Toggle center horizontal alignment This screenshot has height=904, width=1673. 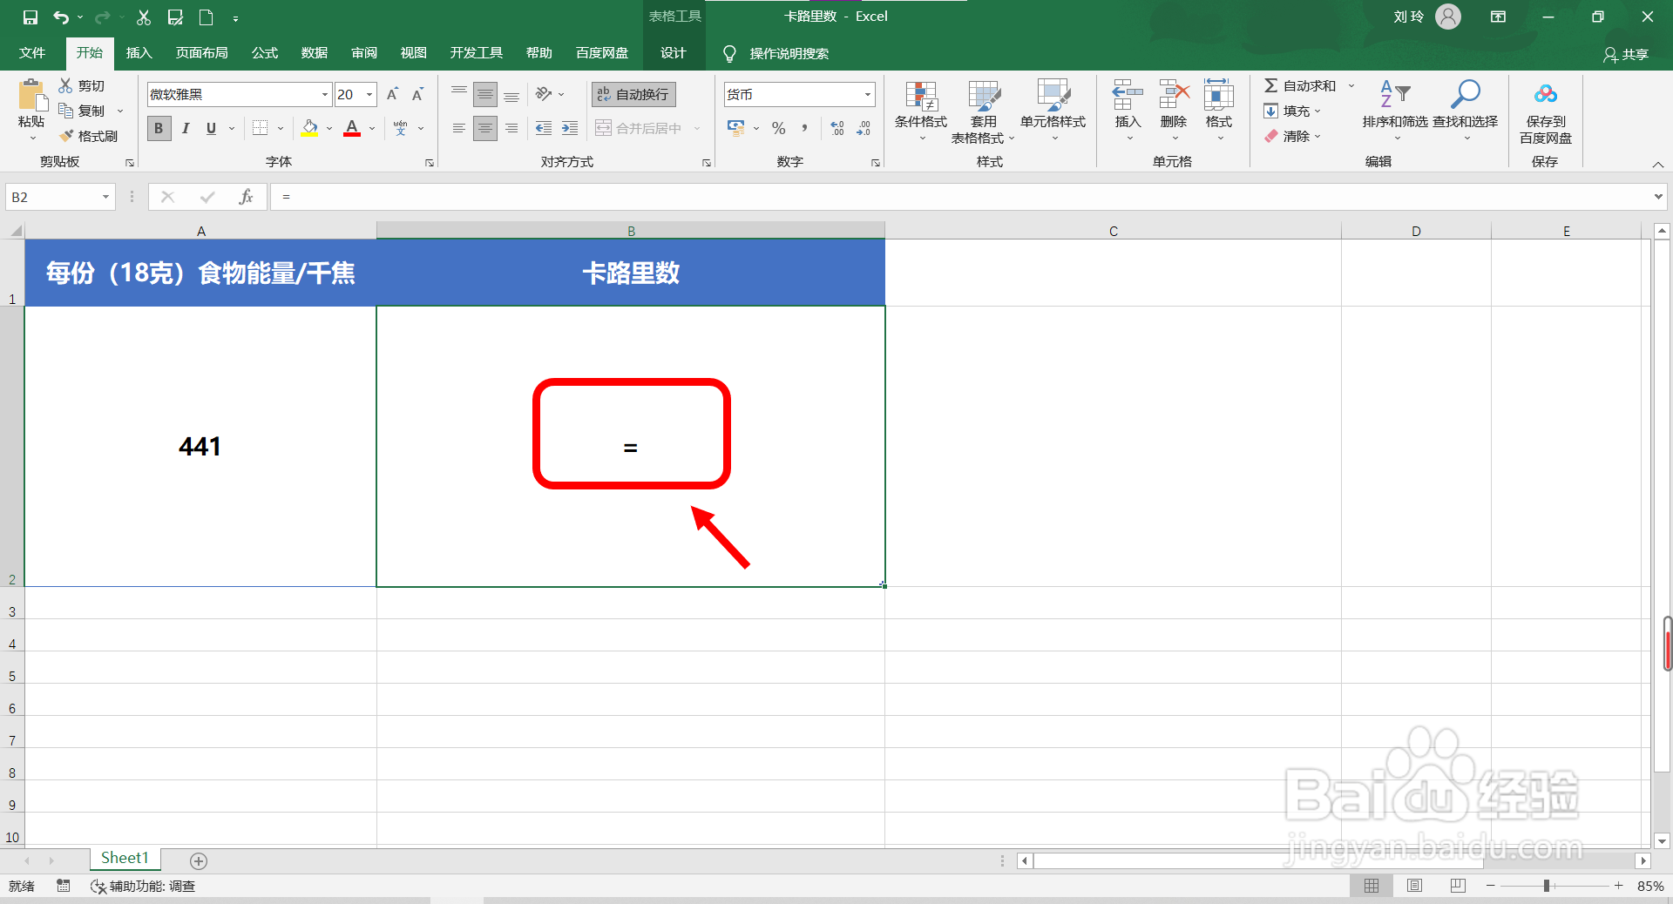point(485,128)
